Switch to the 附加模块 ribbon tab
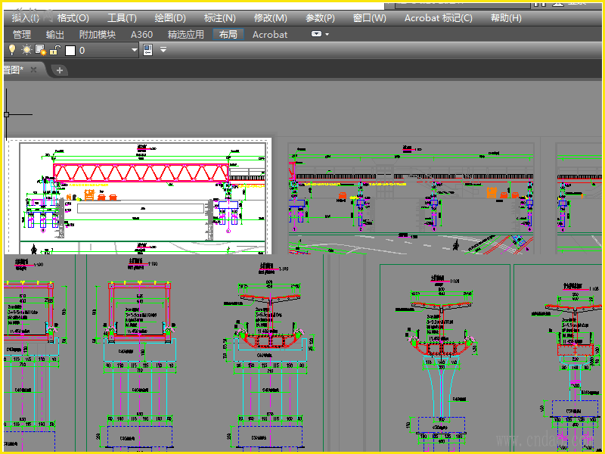The image size is (605, 454). 98,34
